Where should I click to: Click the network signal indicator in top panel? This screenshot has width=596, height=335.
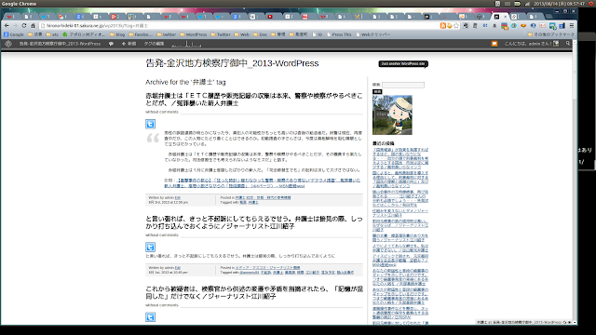[527, 4]
